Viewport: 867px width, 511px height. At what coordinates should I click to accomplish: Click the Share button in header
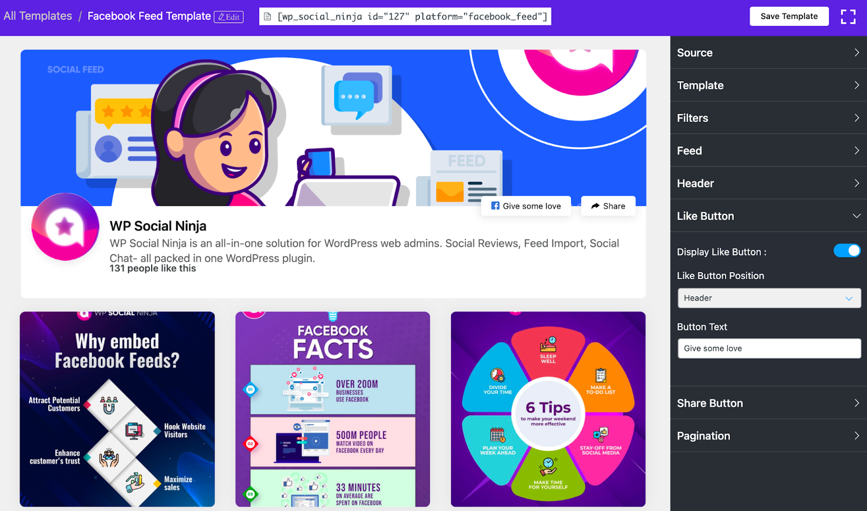(x=608, y=206)
